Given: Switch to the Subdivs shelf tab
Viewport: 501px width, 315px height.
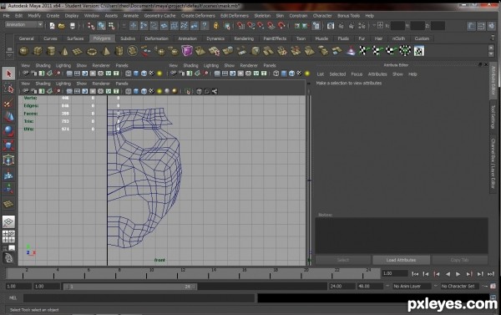Looking at the screenshot, I should [128, 38].
